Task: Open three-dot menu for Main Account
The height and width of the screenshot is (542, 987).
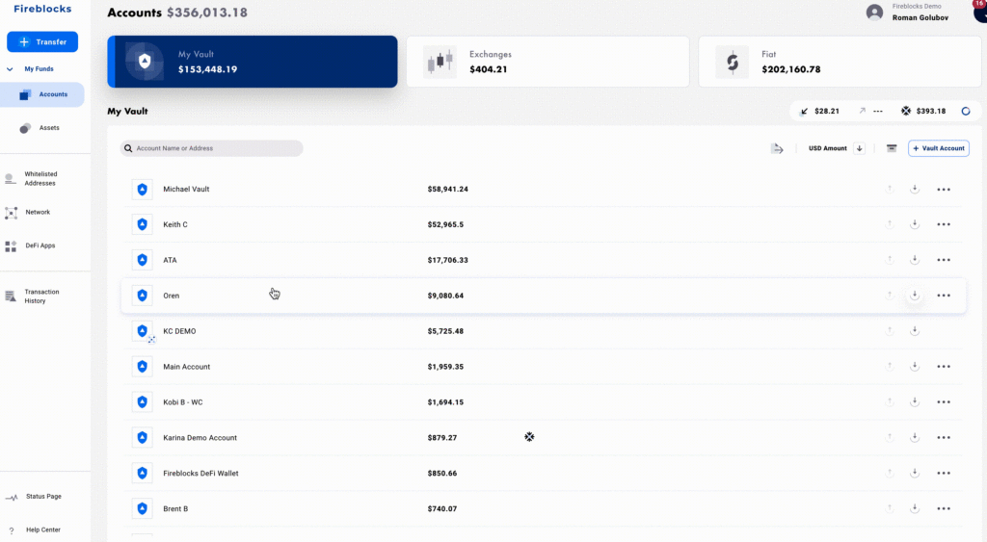Action: pyautogui.click(x=944, y=367)
